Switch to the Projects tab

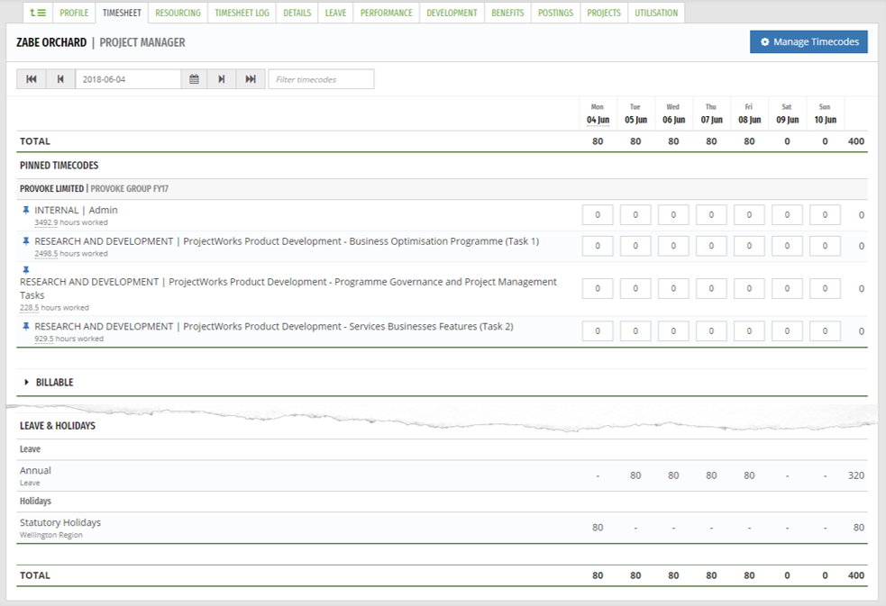tap(604, 13)
